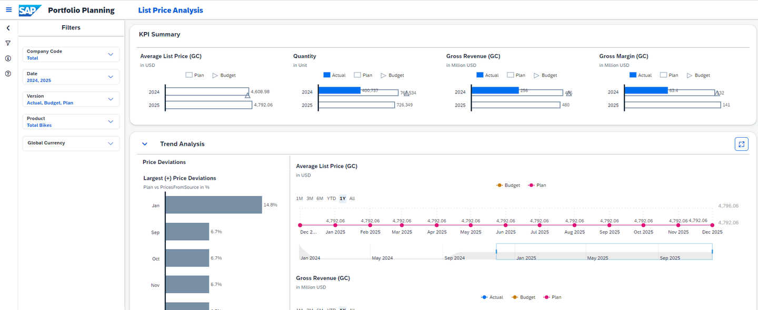Collapse the side panel with back chevron
The image size is (758, 310).
[x=8, y=28]
